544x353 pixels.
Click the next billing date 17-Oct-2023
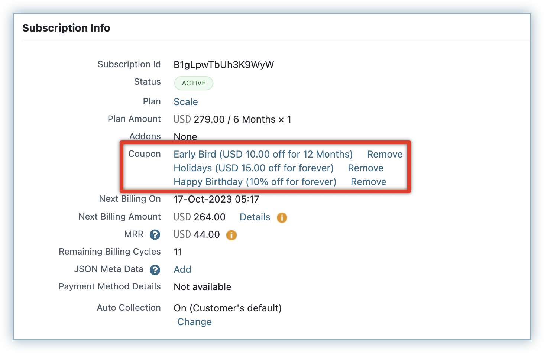tap(216, 199)
